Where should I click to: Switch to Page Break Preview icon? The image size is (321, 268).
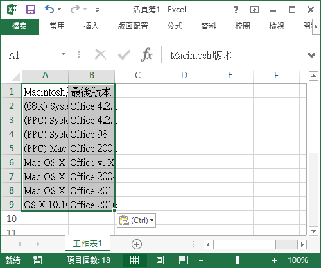(184, 260)
